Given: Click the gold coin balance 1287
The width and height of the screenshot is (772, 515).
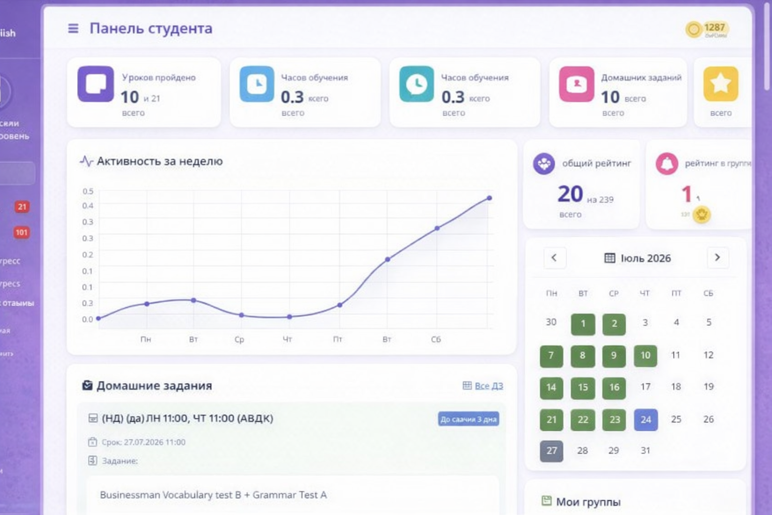Looking at the screenshot, I should point(708,29).
